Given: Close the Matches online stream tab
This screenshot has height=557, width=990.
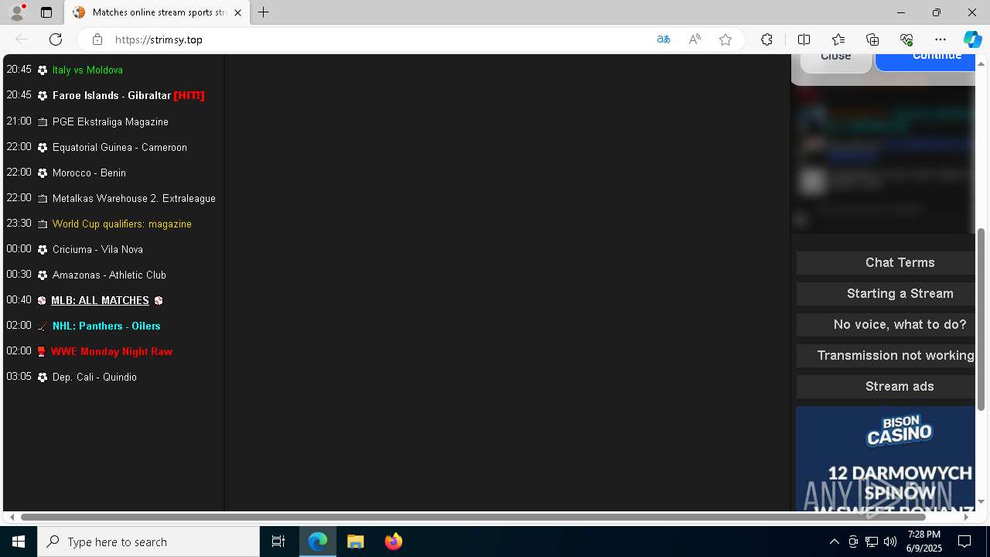Looking at the screenshot, I should pyautogui.click(x=237, y=12).
